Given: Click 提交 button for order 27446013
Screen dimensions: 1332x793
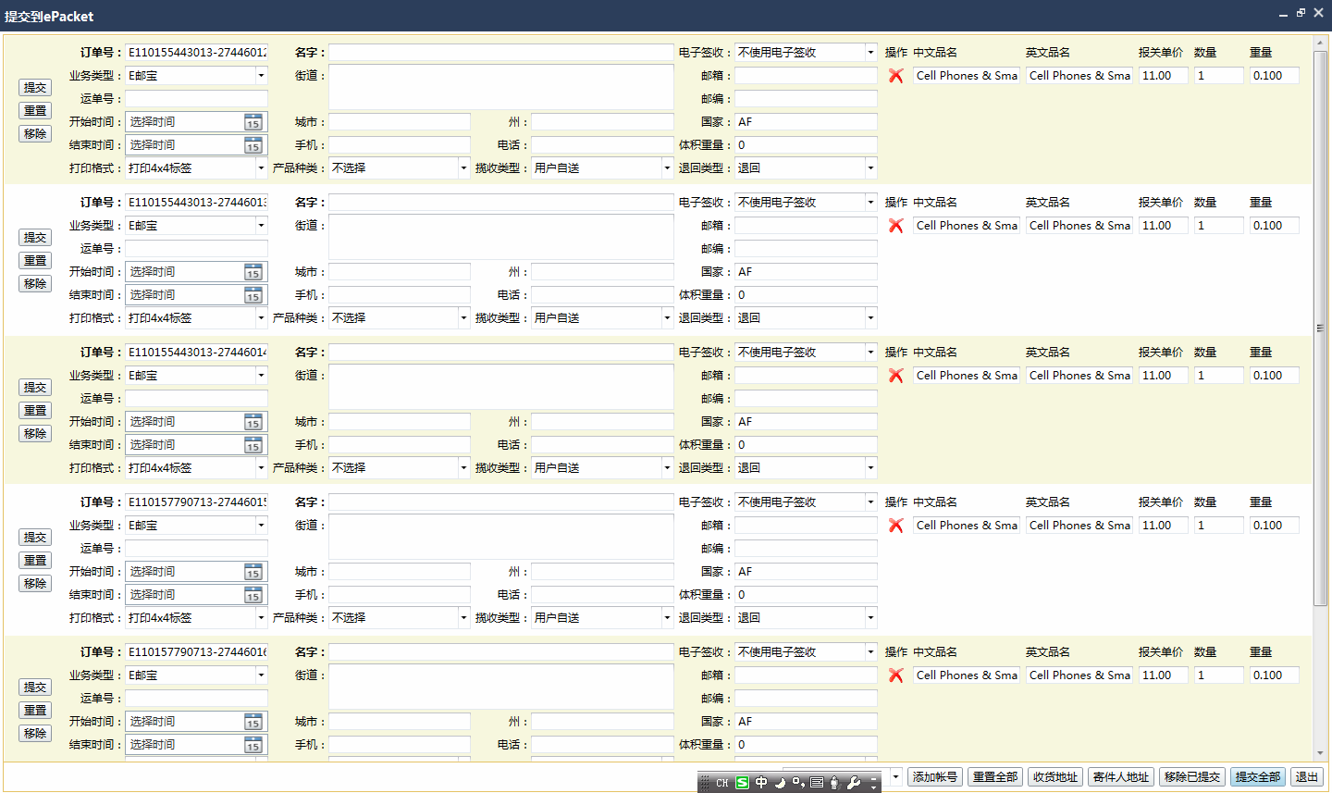Looking at the screenshot, I should click(35, 238).
